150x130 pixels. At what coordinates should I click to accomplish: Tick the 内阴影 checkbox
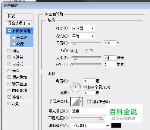point(9,57)
